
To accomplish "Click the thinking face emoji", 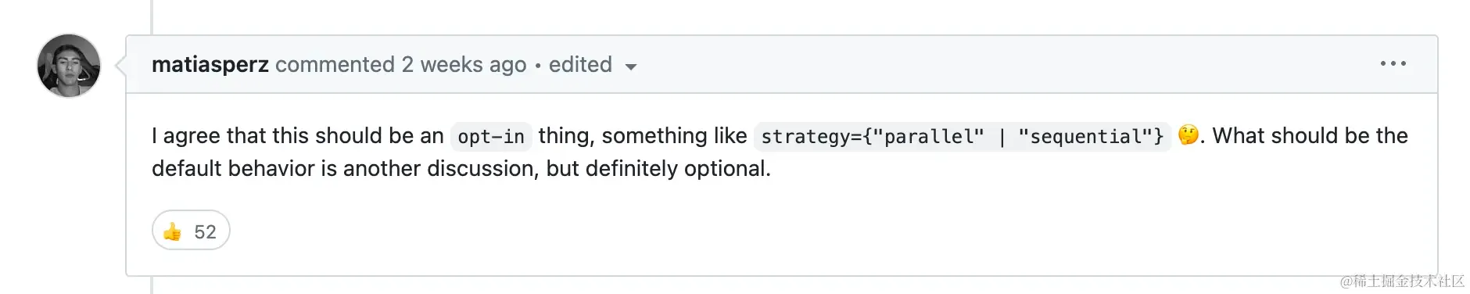I will 1188,134.
